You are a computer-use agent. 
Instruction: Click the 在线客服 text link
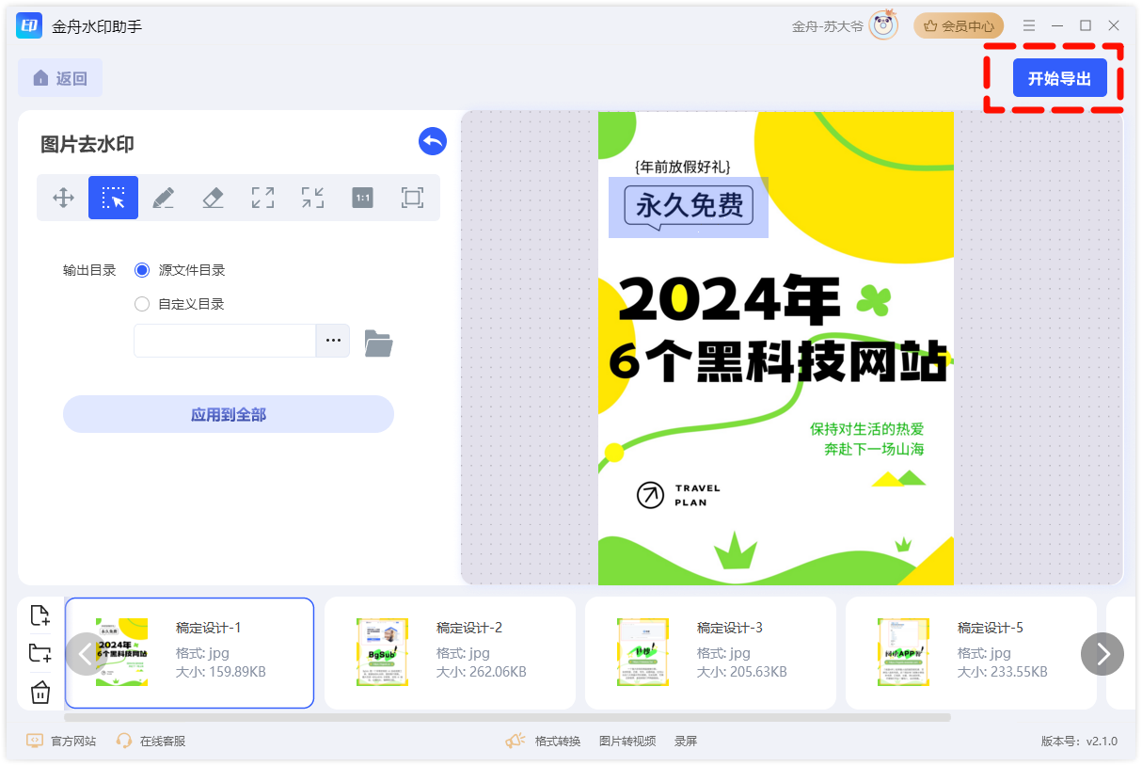[x=163, y=741]
